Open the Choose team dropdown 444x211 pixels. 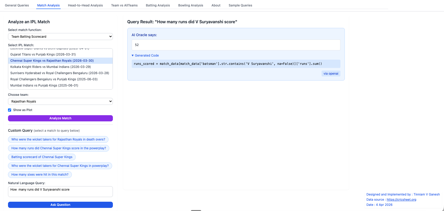60,101
